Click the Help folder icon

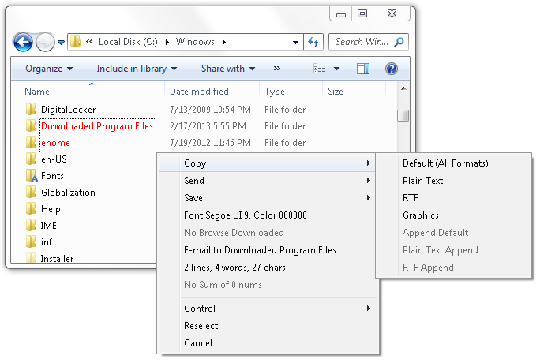[x=31, y=208]
